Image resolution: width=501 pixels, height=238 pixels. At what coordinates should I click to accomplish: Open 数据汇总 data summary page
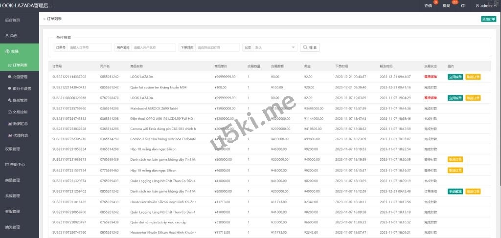coord(20,124)
